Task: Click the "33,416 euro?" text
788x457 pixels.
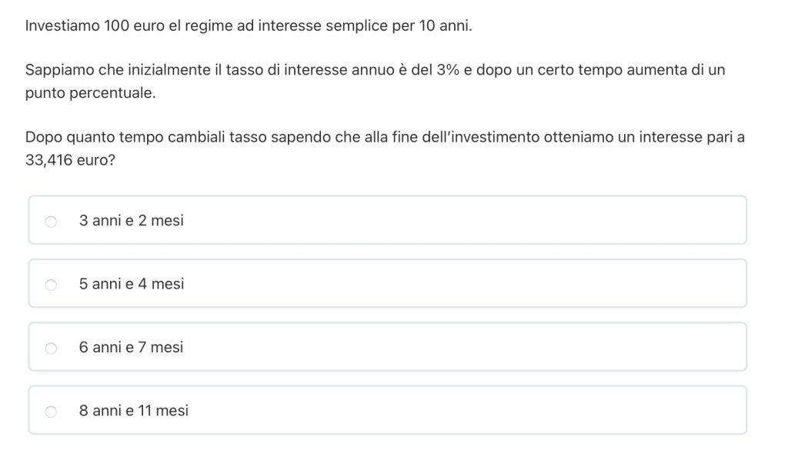Action: [x=65, y=163]
